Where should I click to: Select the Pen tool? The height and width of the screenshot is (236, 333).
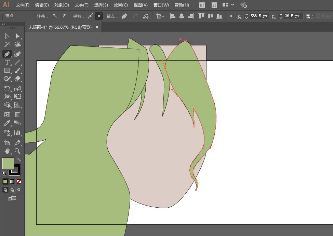7,54
